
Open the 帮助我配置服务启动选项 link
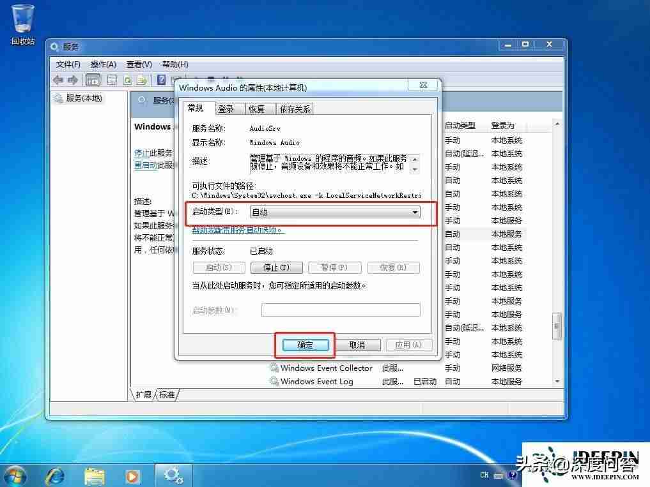(x=238, y=229)
